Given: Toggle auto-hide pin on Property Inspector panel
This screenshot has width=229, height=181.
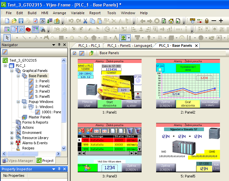Looking at the screenshot, I should 59,169.
